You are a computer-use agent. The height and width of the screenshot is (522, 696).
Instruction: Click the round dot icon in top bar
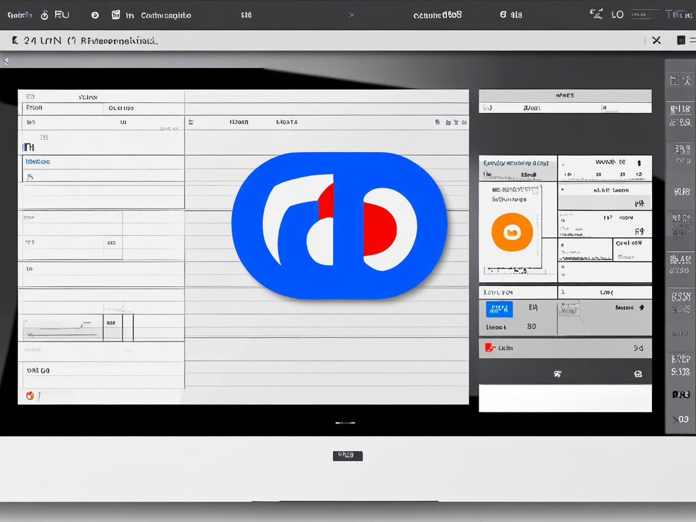[x=95, y=15]
